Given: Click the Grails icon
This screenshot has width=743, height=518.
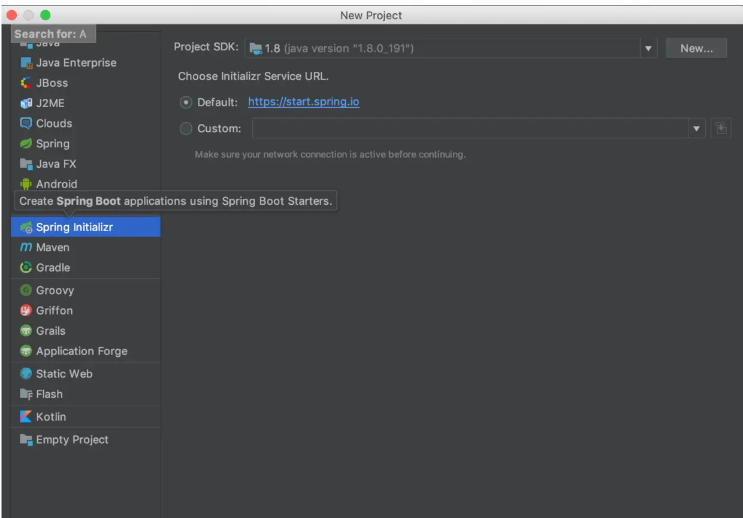Looking at the screenshot, I should coord(26,331).
